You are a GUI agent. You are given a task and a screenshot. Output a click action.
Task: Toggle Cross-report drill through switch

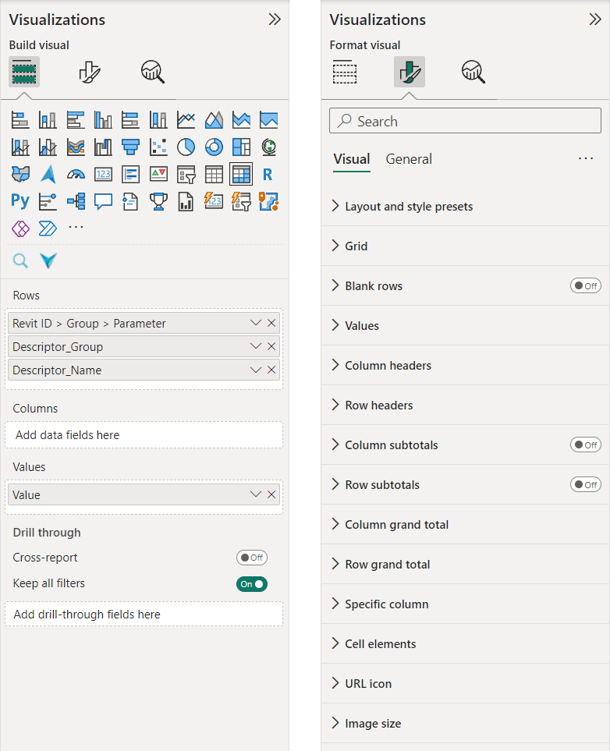pyautogui.click(x=252, y=558)
